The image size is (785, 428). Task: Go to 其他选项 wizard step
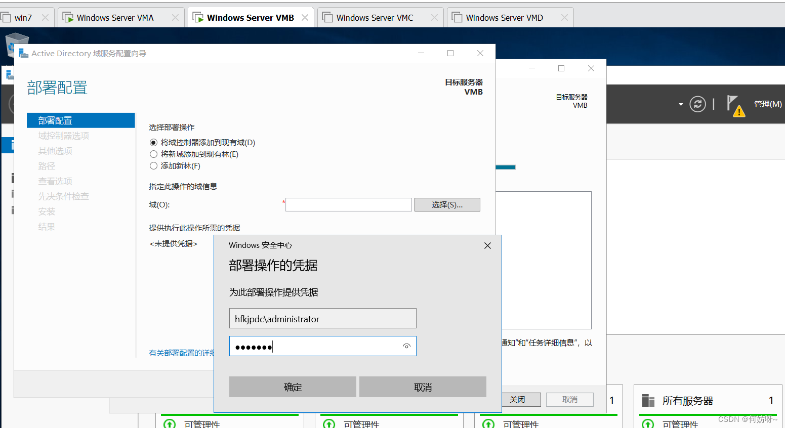point(55,151)
